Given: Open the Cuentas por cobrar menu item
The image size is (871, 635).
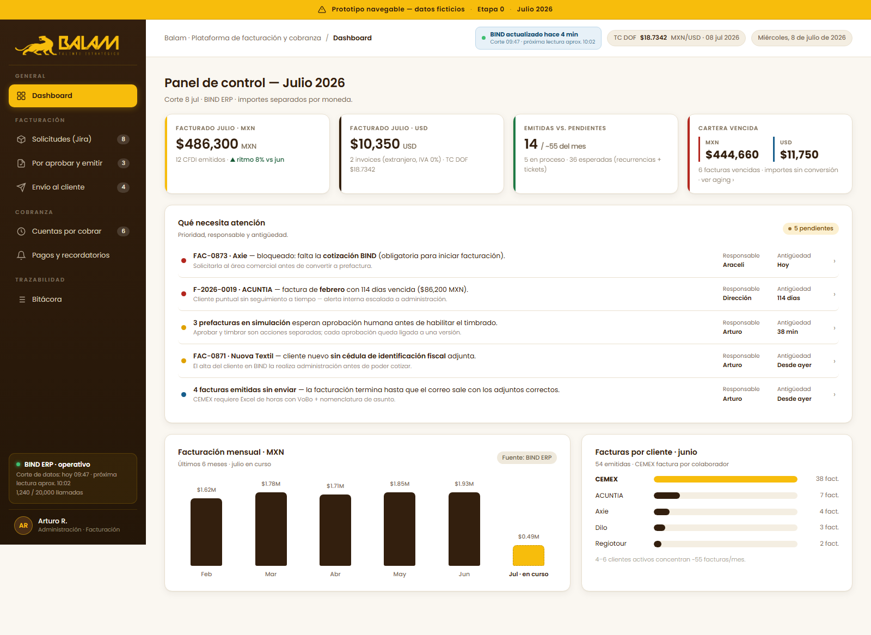Looking at the screenshot, I should [x=73, y=231].
